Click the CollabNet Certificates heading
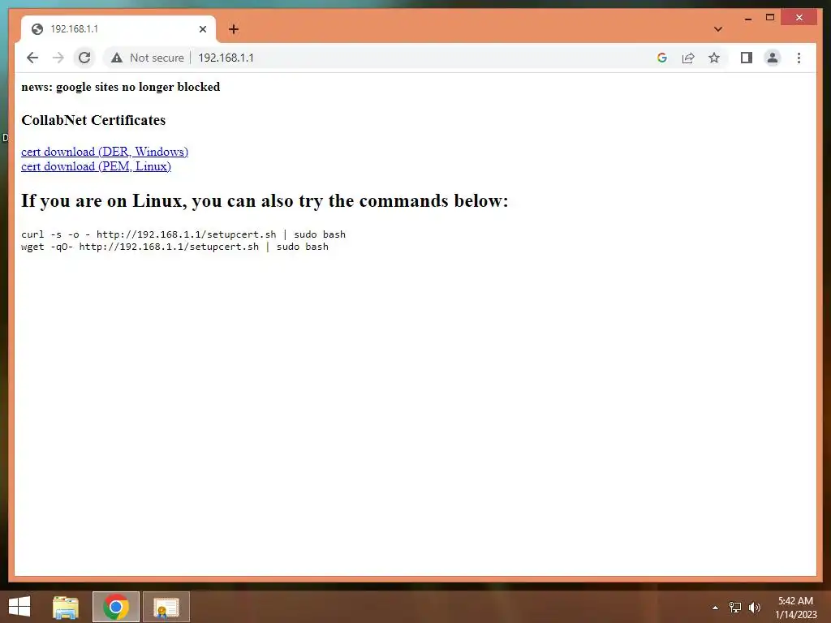The height and width of the screenshot is (623, 831). (x=93, y=120)
